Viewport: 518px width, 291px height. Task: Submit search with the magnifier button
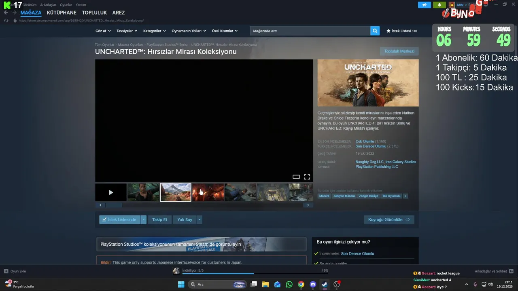(x=375, y=31)
